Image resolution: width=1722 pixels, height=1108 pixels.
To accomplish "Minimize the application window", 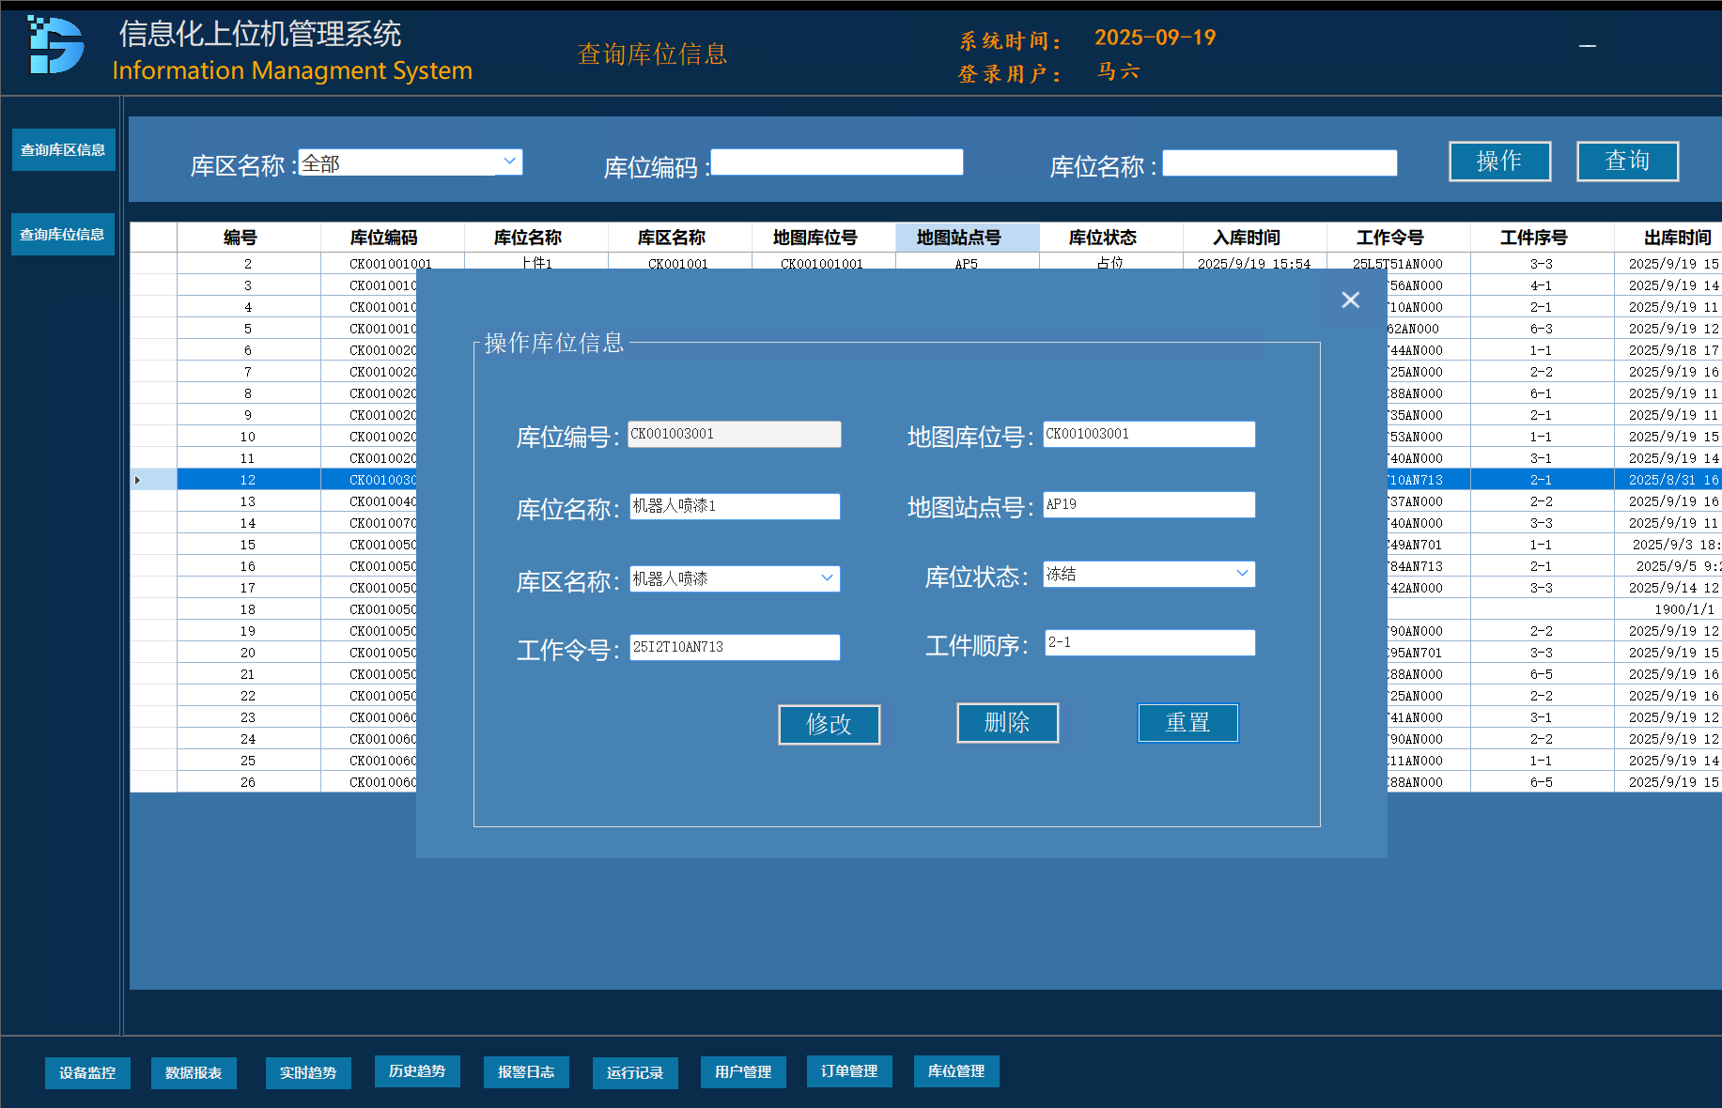I will coord(1588,45).
